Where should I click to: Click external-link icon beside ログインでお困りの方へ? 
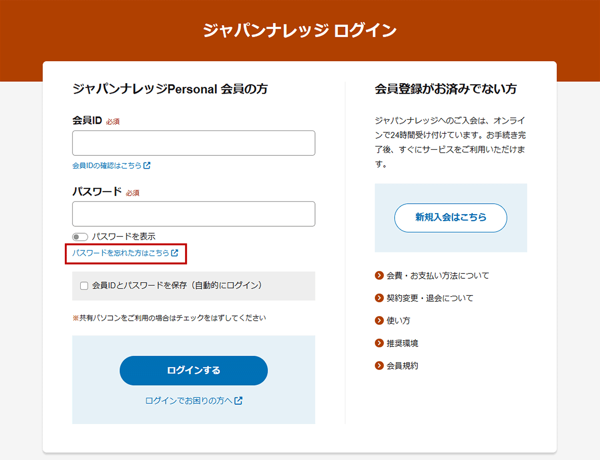[x=238, y=400]
